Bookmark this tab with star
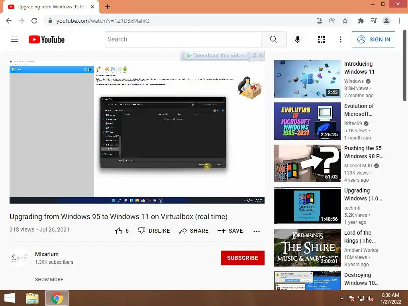The height and width of the screenshot is (306, 408). (345, 21)
